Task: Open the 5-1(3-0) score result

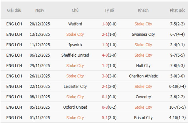Action: [x=109, y=118]
